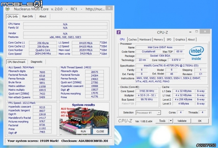218x148 pixels.
Task: Click the Mem write 5419 Mb/s value
Action: [x=86, y=54]
